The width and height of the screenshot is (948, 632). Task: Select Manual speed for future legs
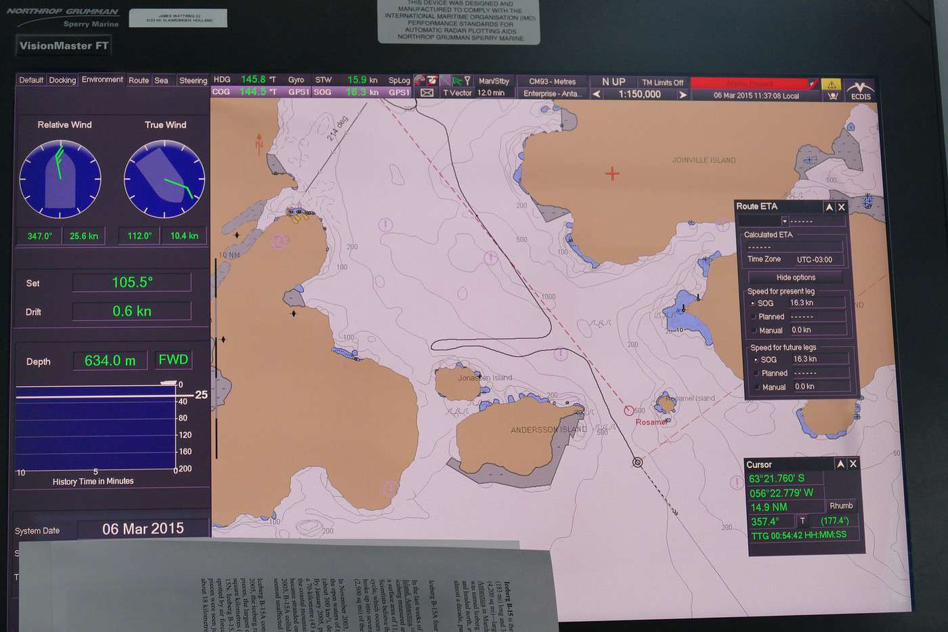click(756, 387)
